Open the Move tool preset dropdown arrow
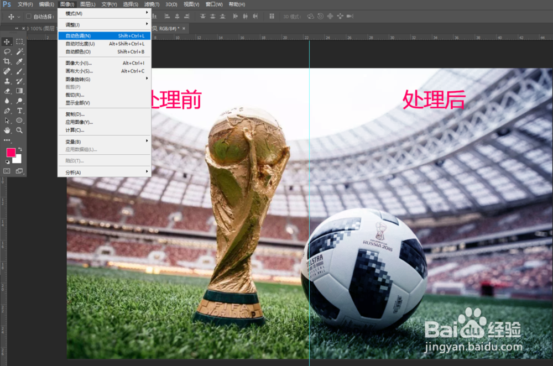This screenshot has height=366, width=553. [x=19, y=17]
